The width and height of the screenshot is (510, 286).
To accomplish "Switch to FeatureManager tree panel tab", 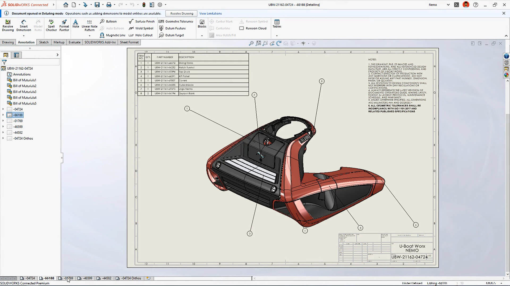I will coord(6,55).
